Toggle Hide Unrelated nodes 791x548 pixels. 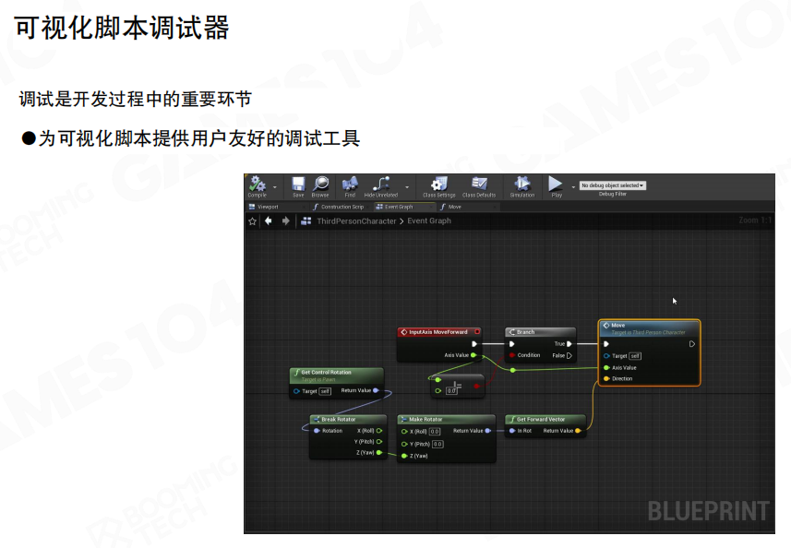coord(381,185)
